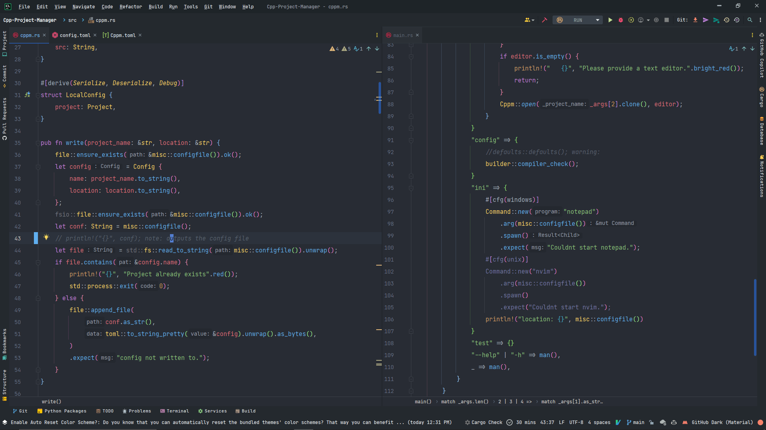Open the RUN configuration dropdown
Viewport: 766px width, 430px height.
pyautogui.click(x=597, y=20)
